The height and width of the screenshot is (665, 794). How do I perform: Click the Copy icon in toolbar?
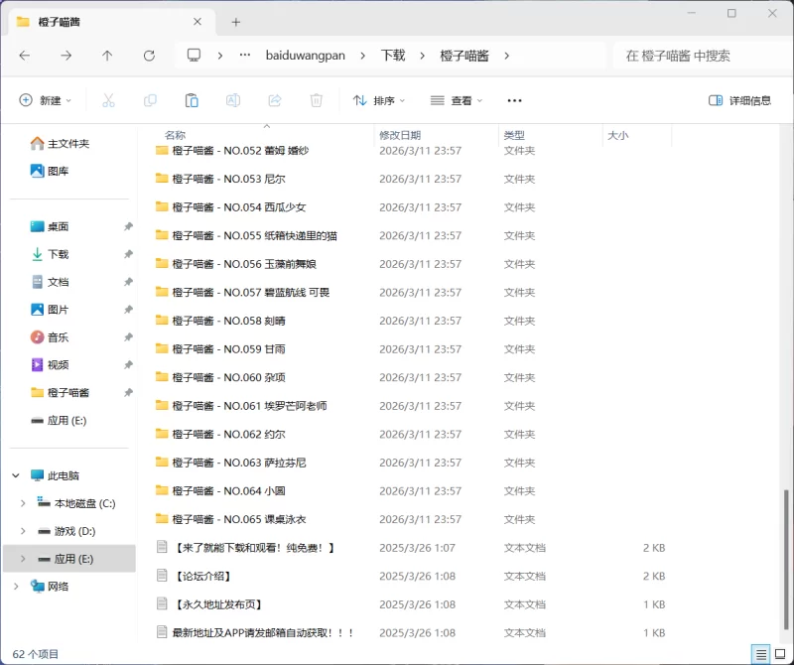pos(151,100)
